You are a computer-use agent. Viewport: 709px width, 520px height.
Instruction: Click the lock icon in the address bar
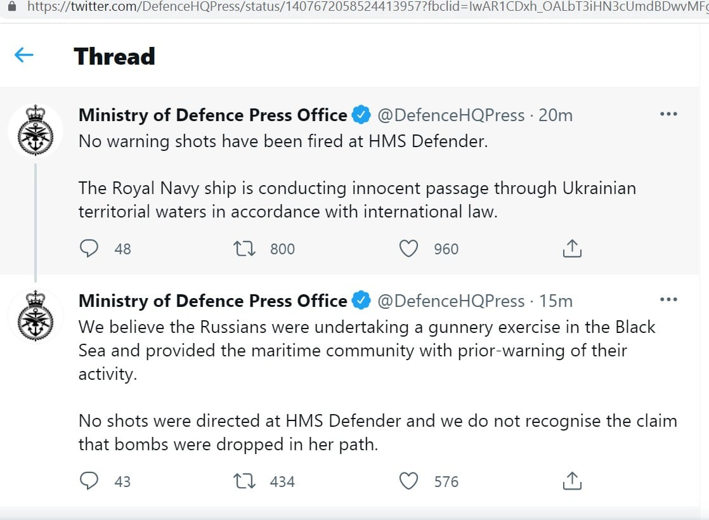coord(11,8)
